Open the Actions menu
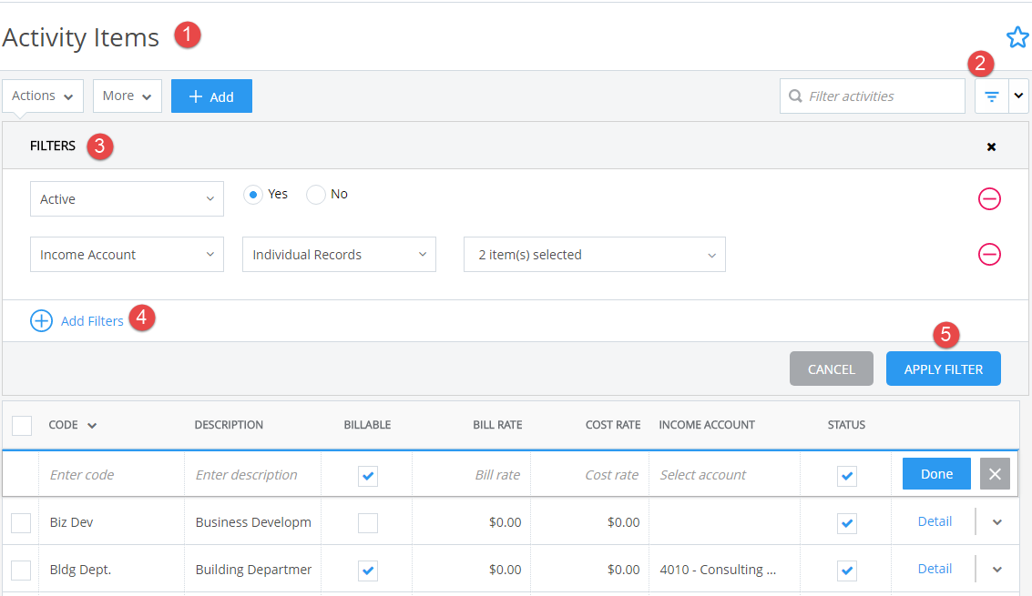 tap(42, 96)
